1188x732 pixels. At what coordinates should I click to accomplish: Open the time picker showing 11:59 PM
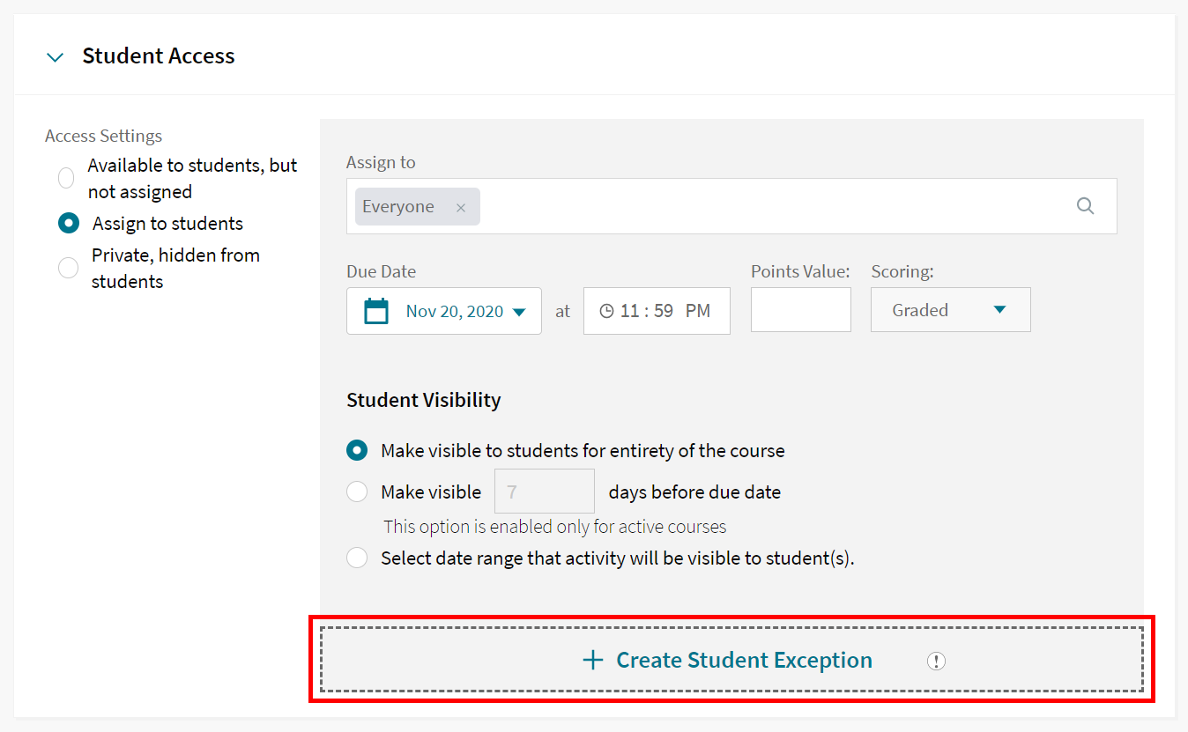[x=657, y=310]
